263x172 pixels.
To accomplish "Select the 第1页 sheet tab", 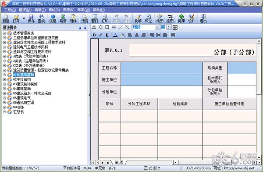I will pos(119,162).
